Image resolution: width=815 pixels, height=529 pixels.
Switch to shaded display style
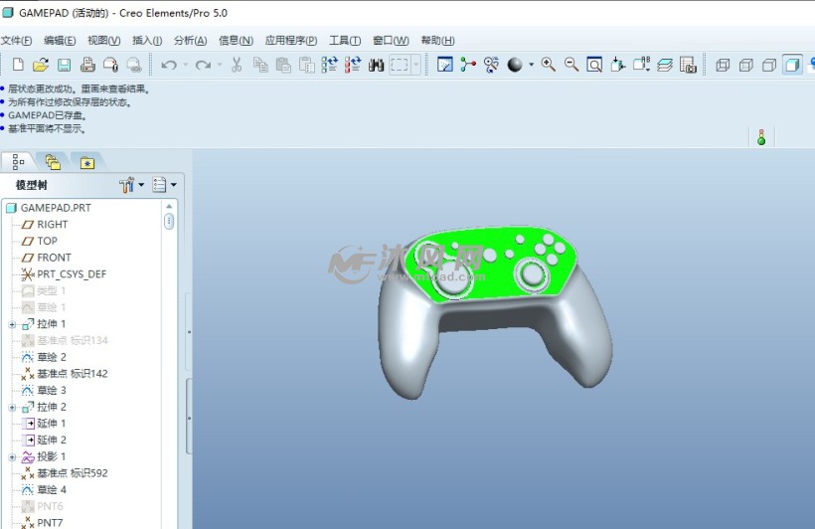[x=793, y=65]
